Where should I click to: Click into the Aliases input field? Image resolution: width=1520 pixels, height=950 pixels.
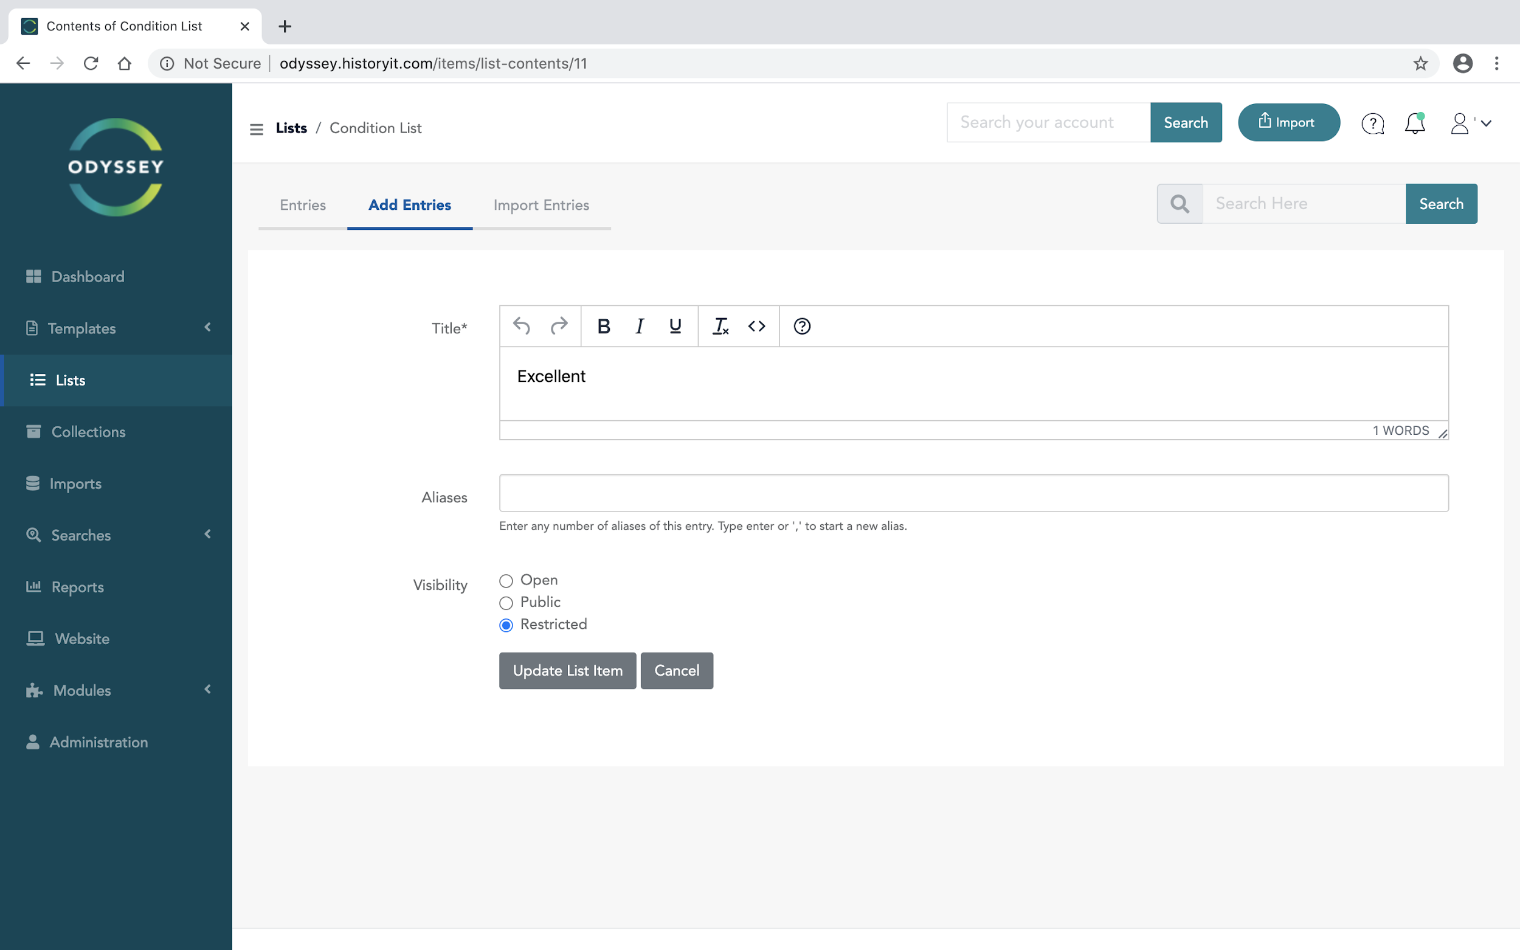click(x=973, y=493)
